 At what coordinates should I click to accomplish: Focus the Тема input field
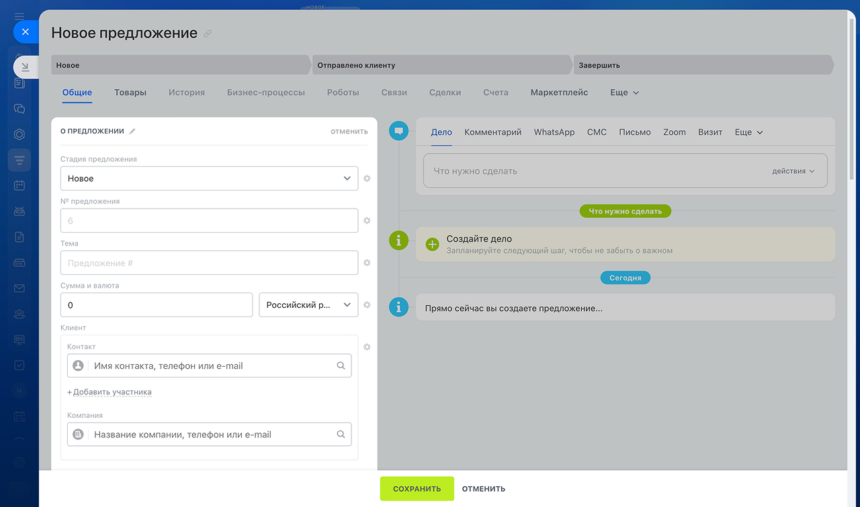(209, 263)
